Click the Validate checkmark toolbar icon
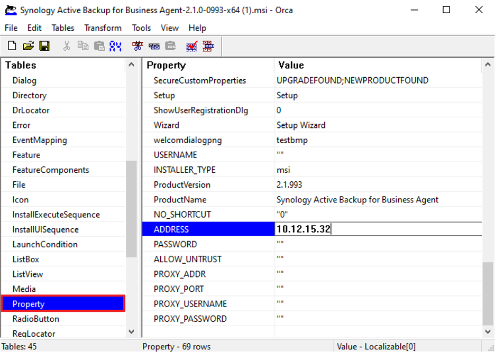Viewport: 495px width, 352px height. 191,46
